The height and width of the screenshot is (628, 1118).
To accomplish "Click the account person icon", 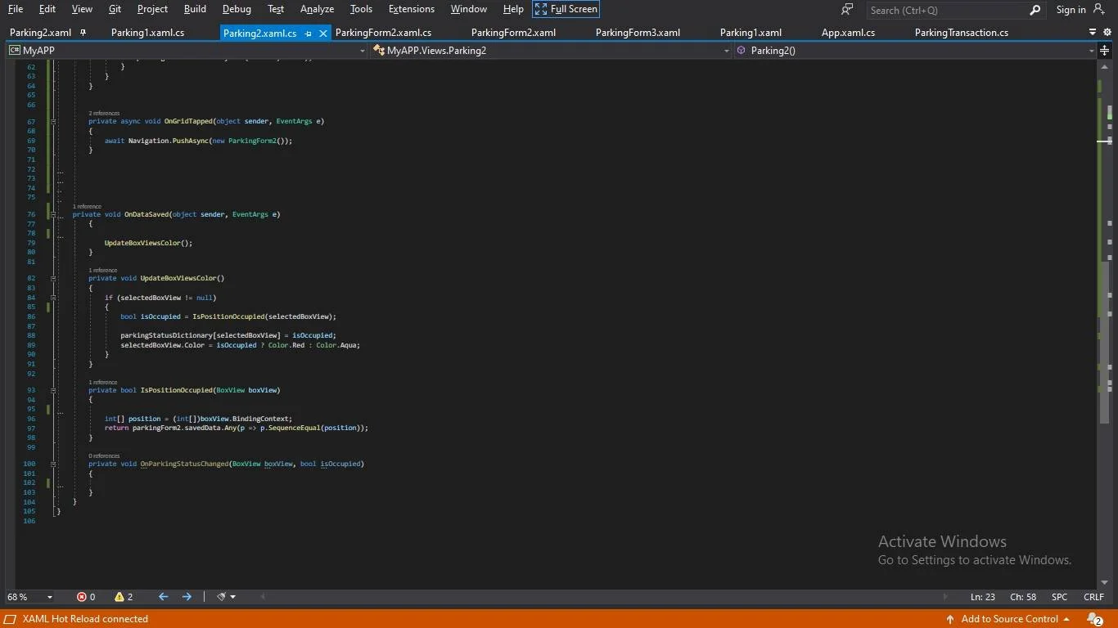I will 1099,9.
